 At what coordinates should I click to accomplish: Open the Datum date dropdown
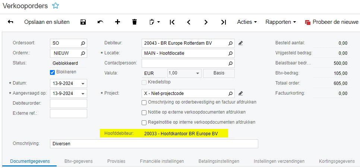pyautogui.click(x=83, y=83)
